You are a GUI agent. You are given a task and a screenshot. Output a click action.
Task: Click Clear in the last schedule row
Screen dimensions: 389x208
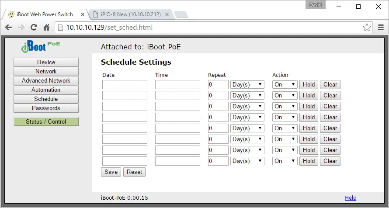[x=330, y=161]
